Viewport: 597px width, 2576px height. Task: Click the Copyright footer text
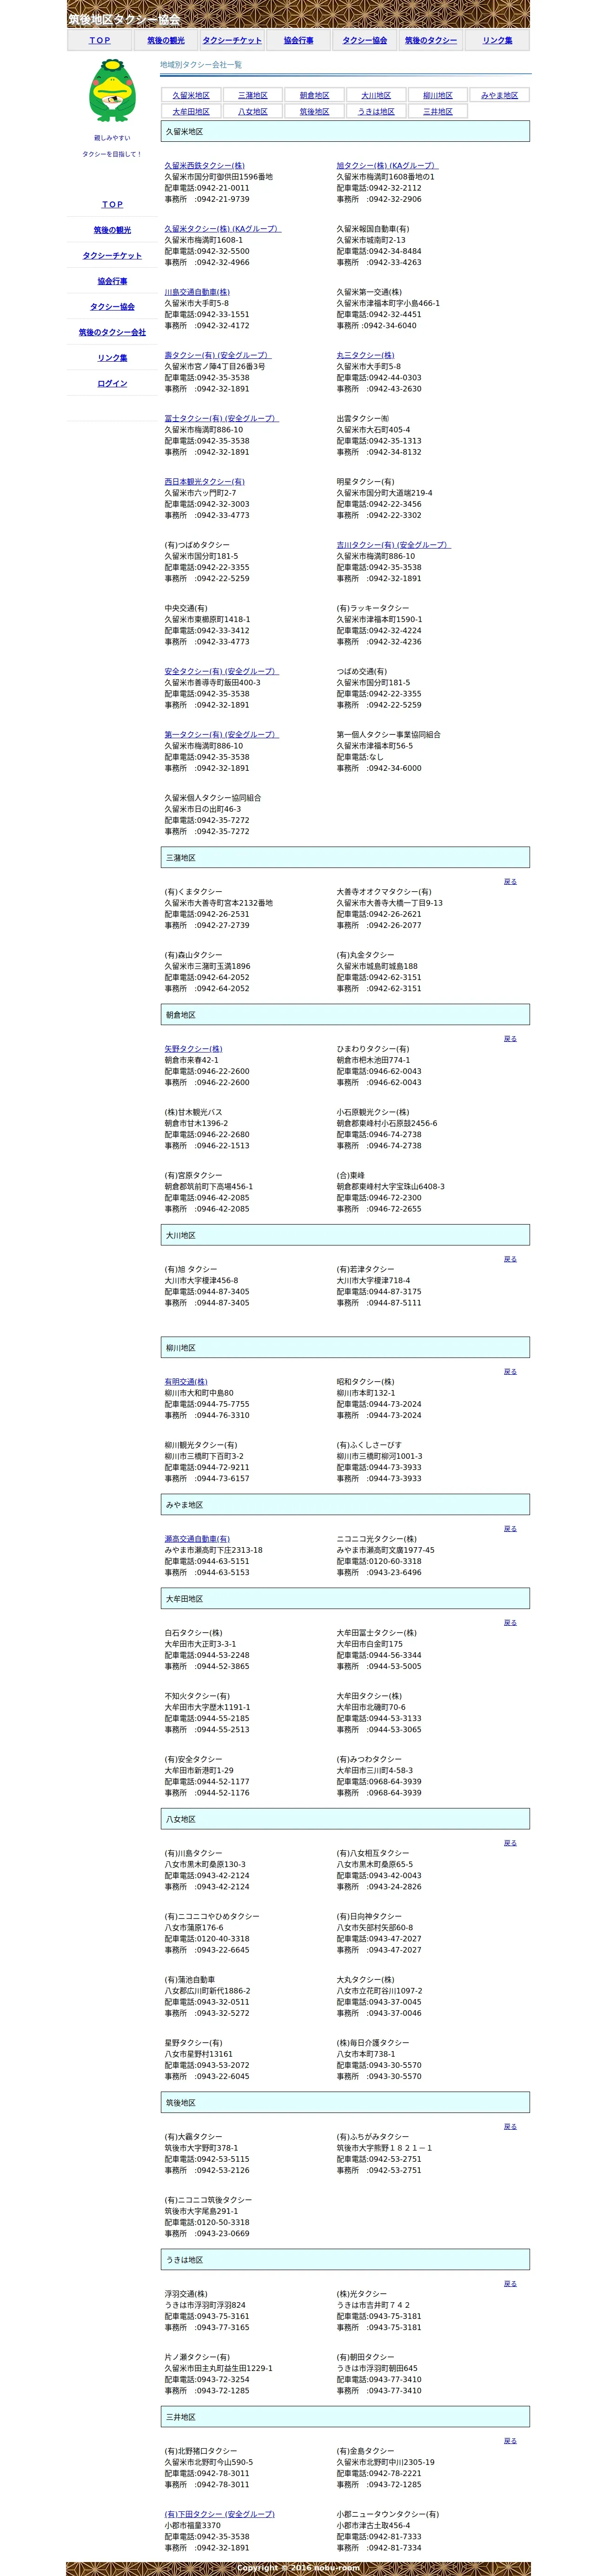point(298,2567)
